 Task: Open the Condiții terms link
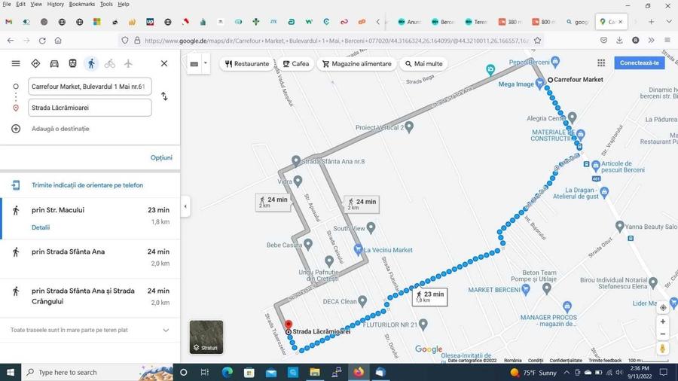(x=536, y=360)
